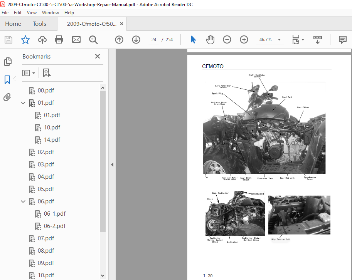Click the radiator and horn photo
The image size is (352, 280).
(x=235, y=213)
